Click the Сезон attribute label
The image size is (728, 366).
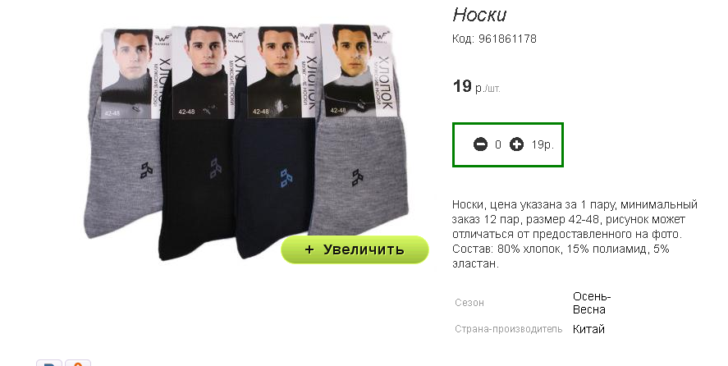[x=469, y=303]
